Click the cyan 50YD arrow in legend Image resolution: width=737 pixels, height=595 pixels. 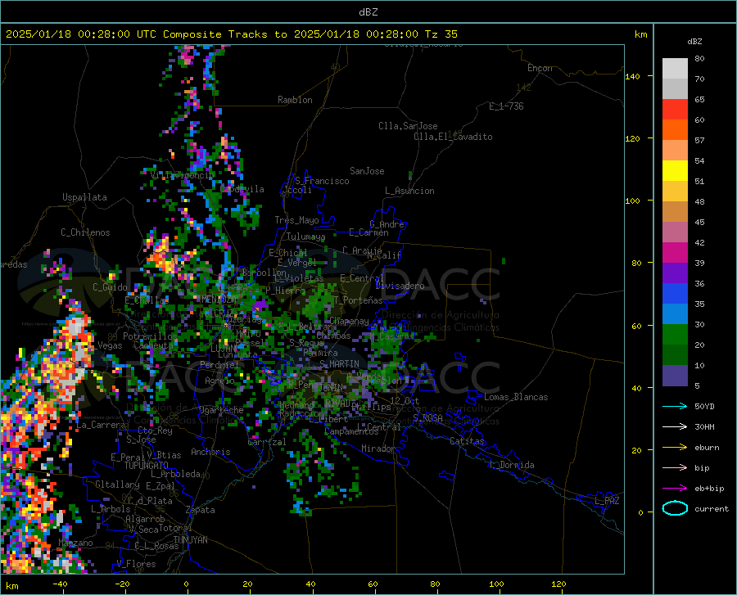click(675, 406)
